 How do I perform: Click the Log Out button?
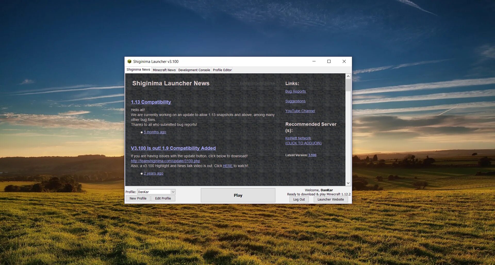(299, 200)
